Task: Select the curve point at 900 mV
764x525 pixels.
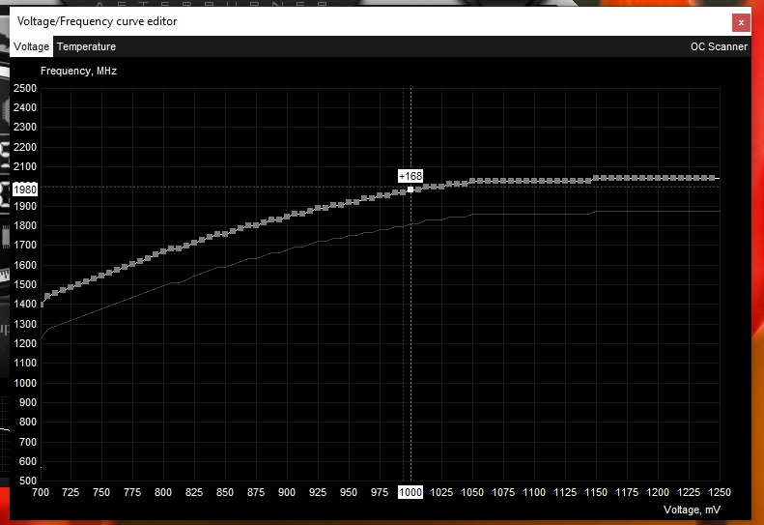Action: coord(287,217)
